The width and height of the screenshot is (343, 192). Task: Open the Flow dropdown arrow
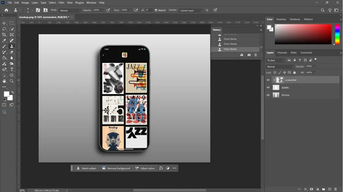click(x=130, y=10)
